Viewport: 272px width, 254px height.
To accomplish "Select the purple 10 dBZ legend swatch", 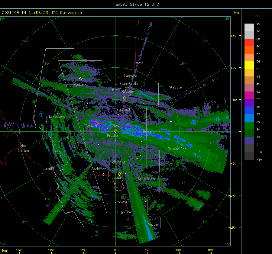I will click(x=249, y=140).
